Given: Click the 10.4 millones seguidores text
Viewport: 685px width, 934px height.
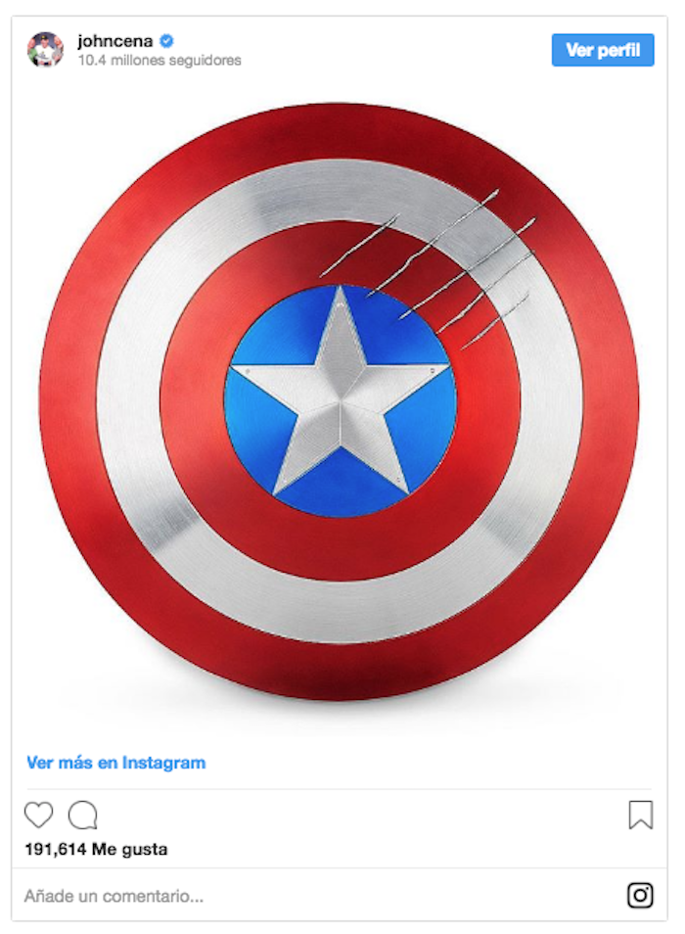Looking at the screenshot, I should pyautogui.click(x=160, y=60).
